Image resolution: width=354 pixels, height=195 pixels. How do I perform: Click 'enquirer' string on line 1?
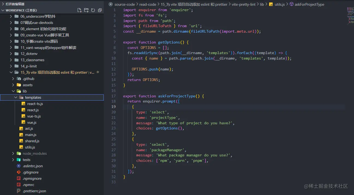pyautogui.click(x=180, y=10)
